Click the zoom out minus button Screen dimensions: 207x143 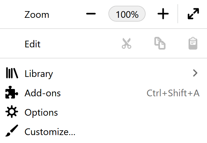tap(91, 14)
